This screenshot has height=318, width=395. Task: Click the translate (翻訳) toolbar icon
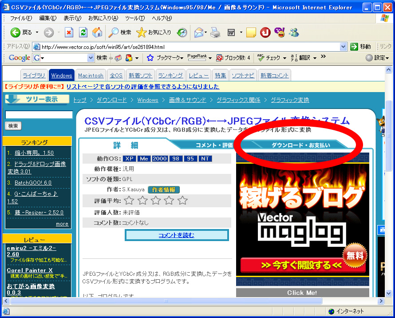click(x=294, y=58)
